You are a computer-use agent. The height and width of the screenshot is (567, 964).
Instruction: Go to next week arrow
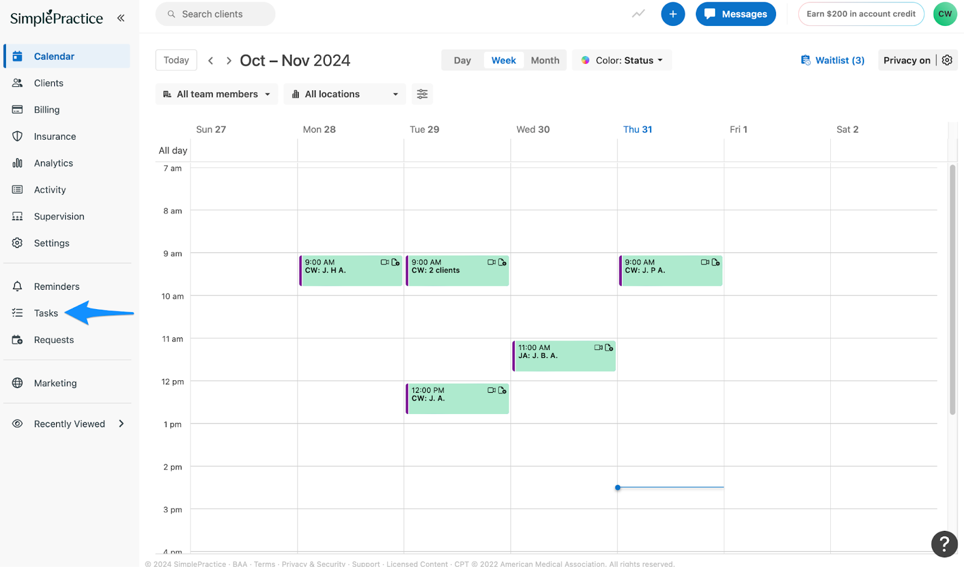pos(229,61)
